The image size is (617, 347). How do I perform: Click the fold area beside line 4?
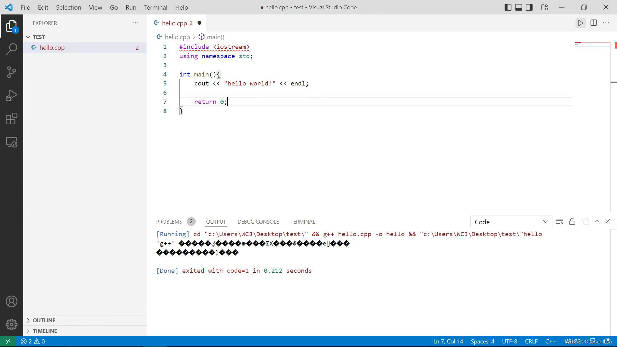174,74
